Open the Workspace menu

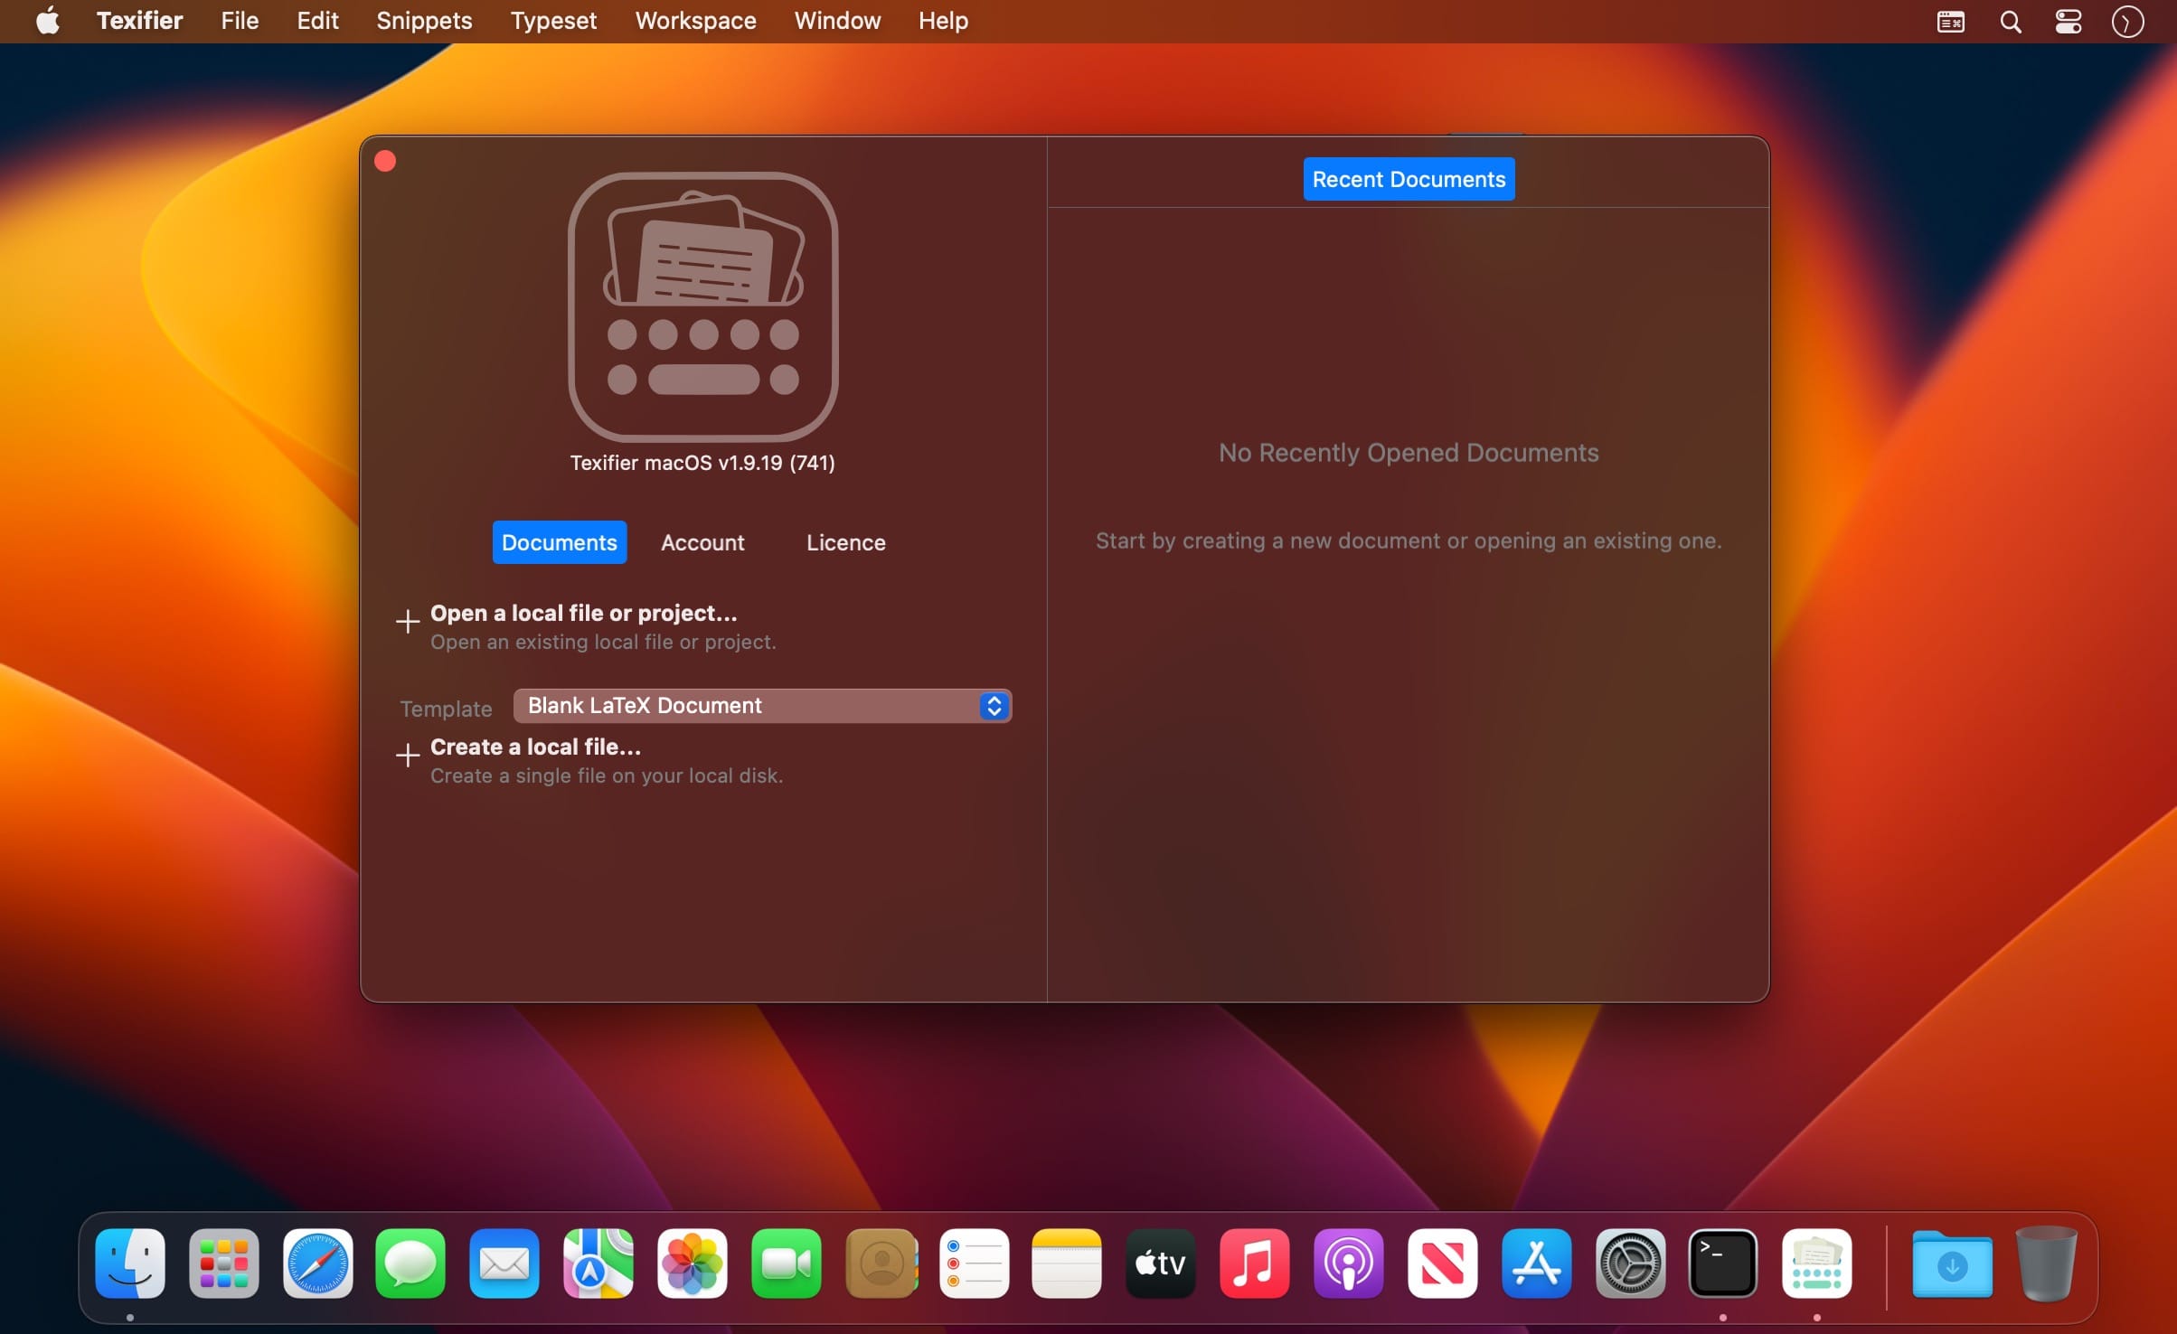tap(695, 21)
